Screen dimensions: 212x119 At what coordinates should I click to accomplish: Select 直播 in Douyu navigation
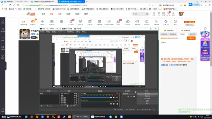[51, 14]
